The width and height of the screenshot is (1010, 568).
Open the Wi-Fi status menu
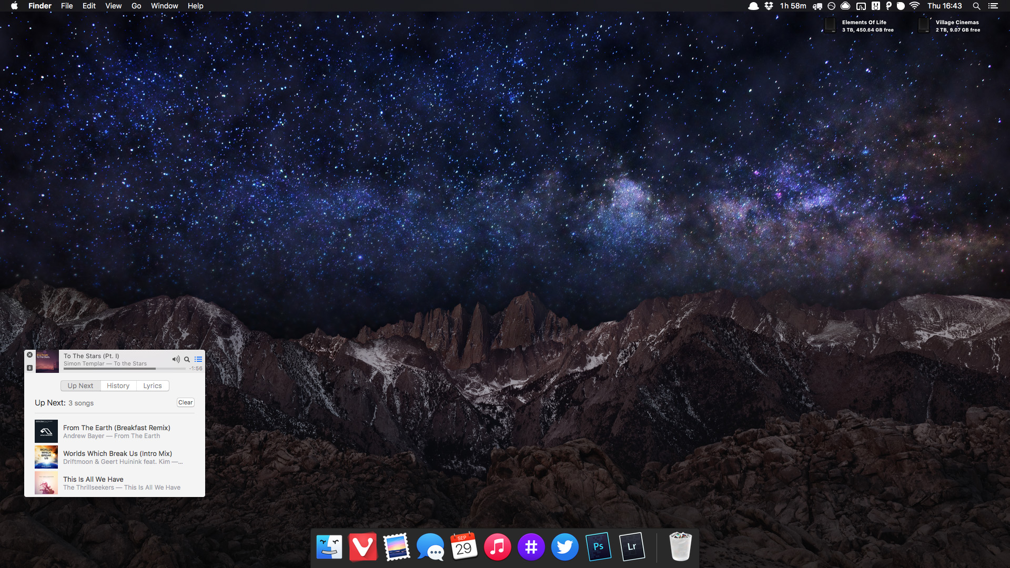pos(915,6)
